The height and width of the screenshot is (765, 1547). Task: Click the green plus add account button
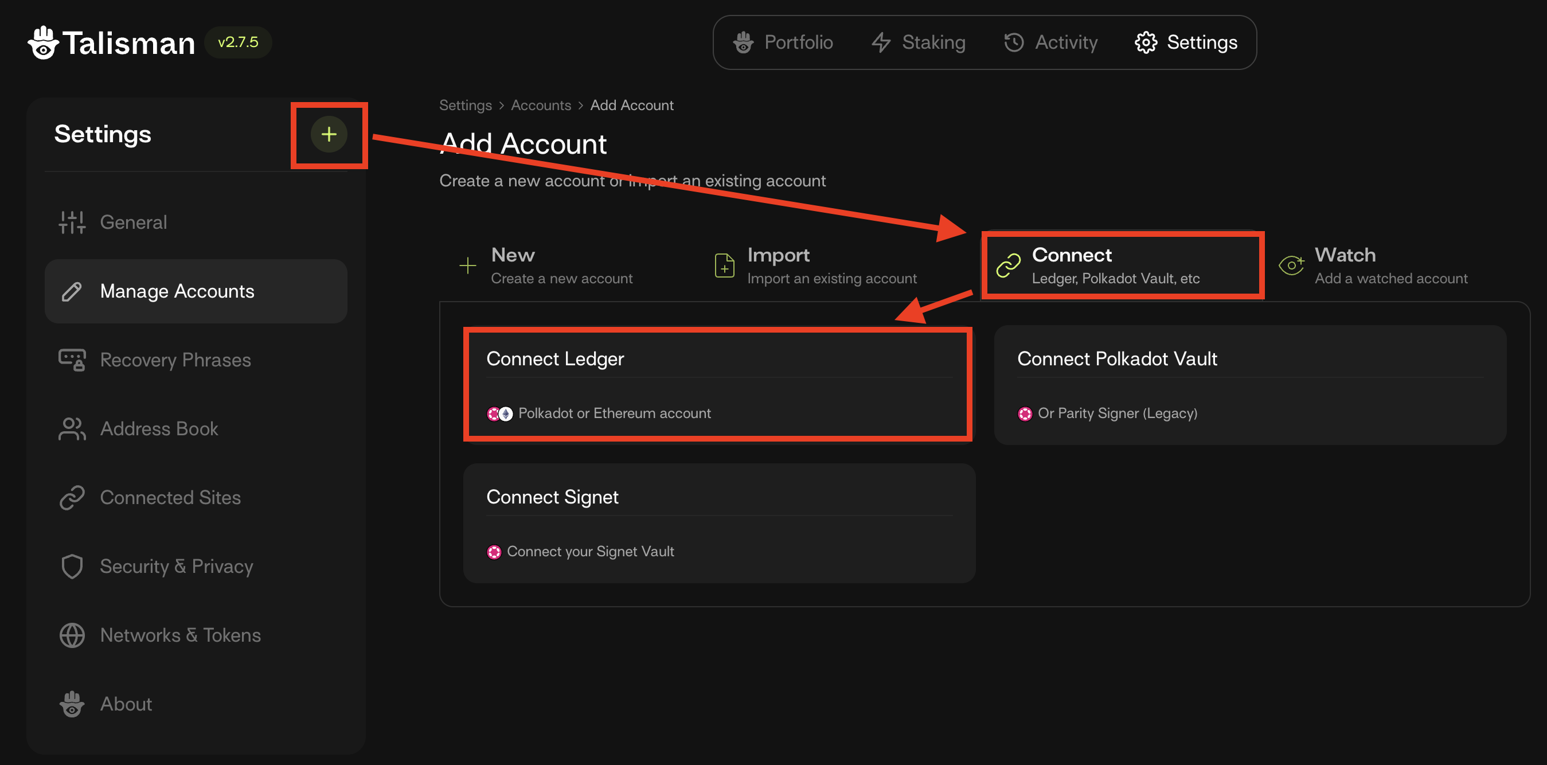click(x=329, y=135)
